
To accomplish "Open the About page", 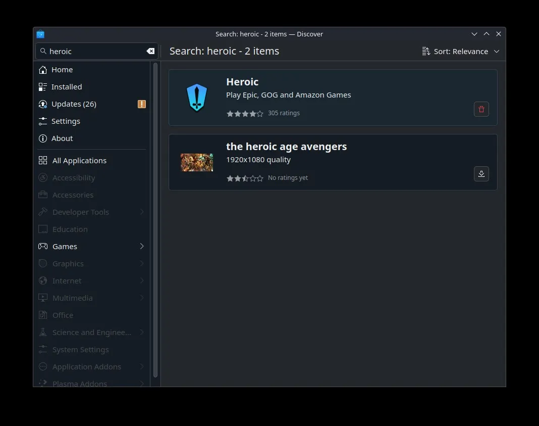I will point(92,138).
